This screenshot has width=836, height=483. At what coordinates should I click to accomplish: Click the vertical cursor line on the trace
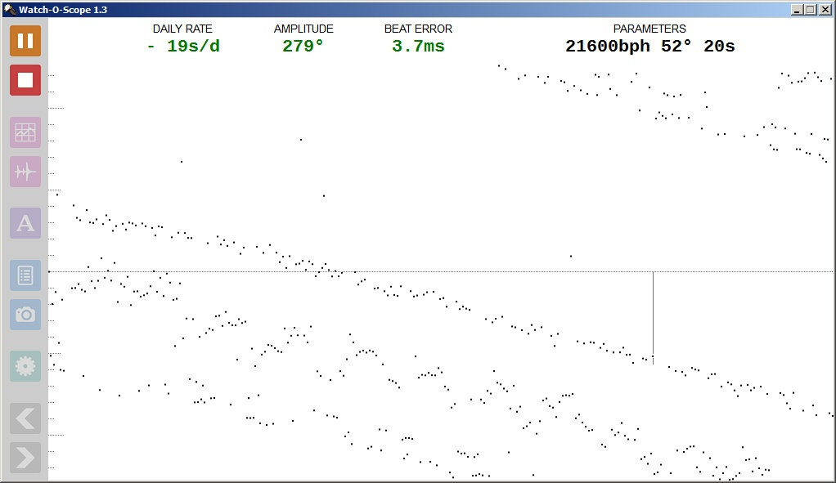click(x=653, y=317)
